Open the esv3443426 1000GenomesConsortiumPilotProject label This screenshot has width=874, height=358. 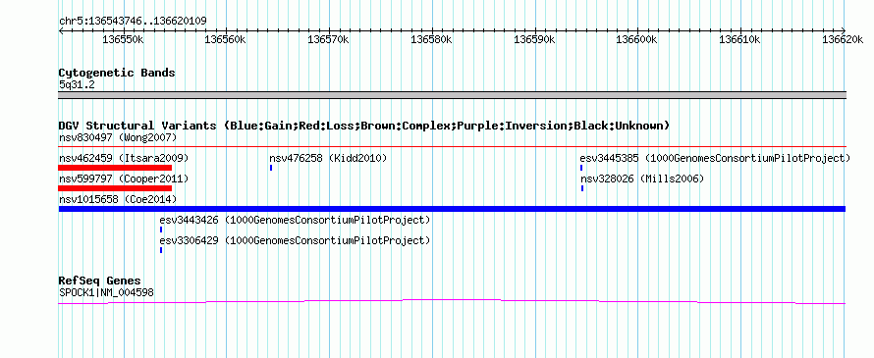(x=295, y=220)
